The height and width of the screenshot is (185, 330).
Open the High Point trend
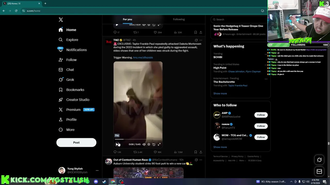(x=220, y=68)
